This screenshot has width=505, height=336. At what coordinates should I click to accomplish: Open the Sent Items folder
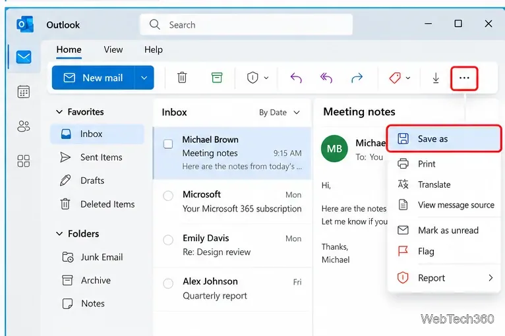click(97, 157)
